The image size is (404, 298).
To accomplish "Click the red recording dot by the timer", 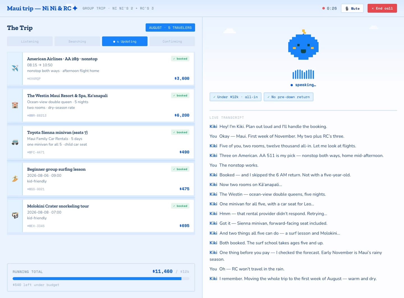I will pos(323,8).
